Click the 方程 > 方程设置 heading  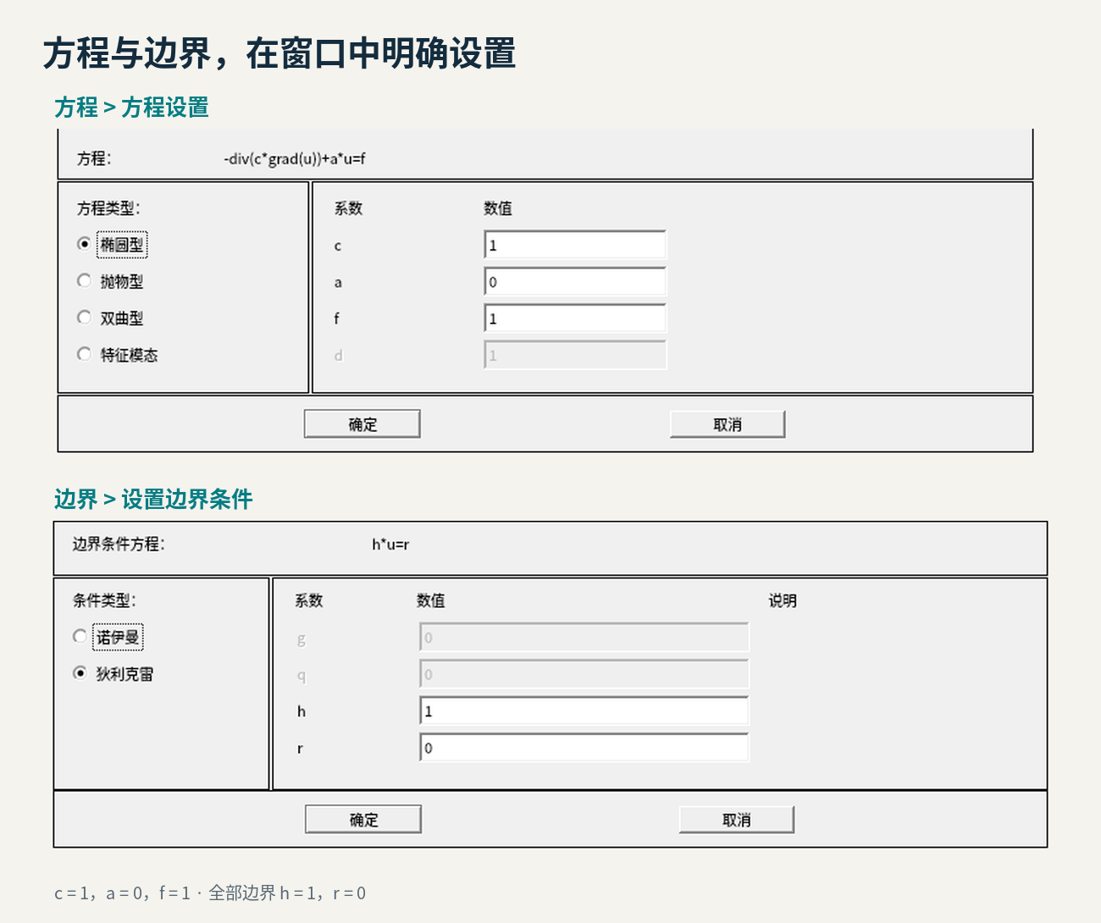[x=131, y=108]
